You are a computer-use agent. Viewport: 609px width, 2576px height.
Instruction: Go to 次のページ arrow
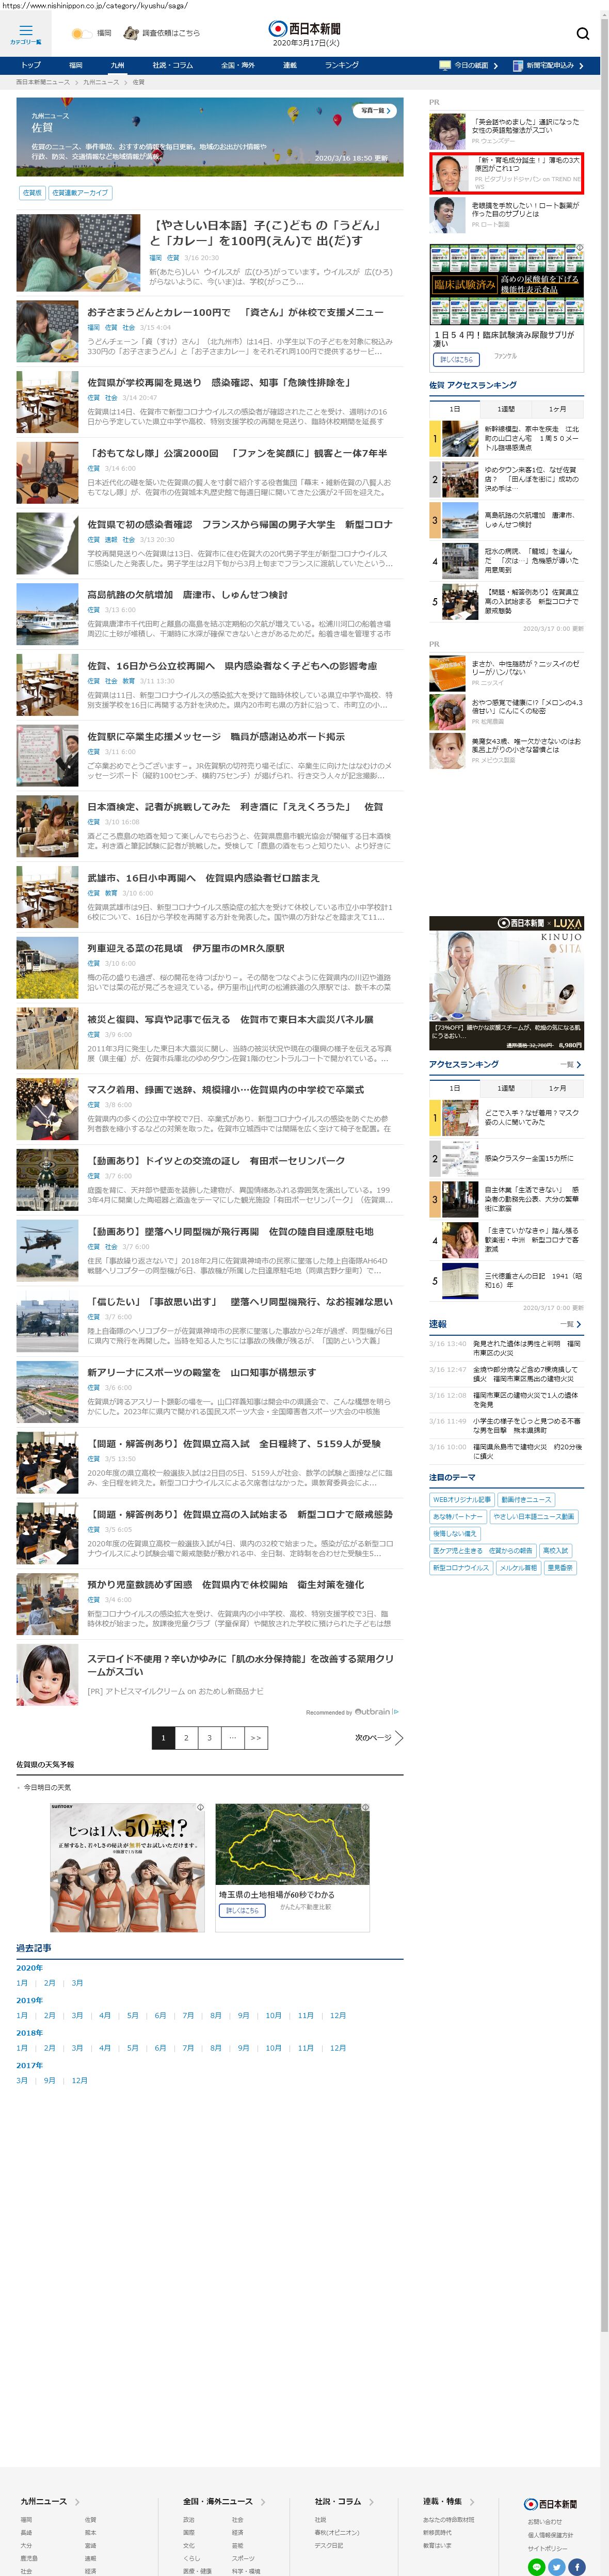pyautogui.click(x=379, y=1737)
